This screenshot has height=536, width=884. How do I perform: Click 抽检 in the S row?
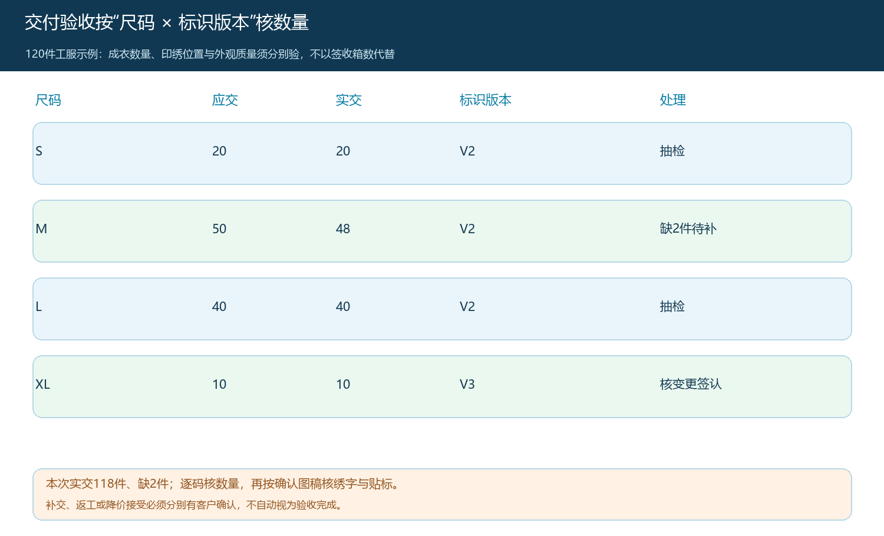click(x=672, y=151)
